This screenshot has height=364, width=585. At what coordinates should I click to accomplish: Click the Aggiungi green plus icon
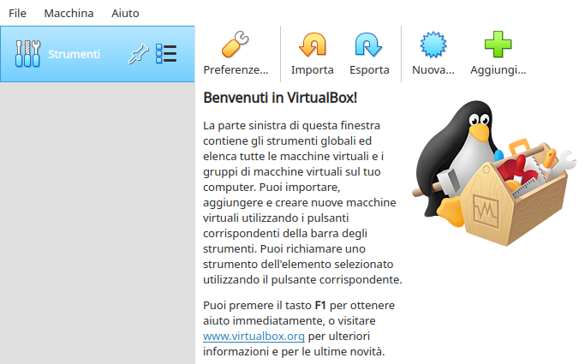[498, 45]
